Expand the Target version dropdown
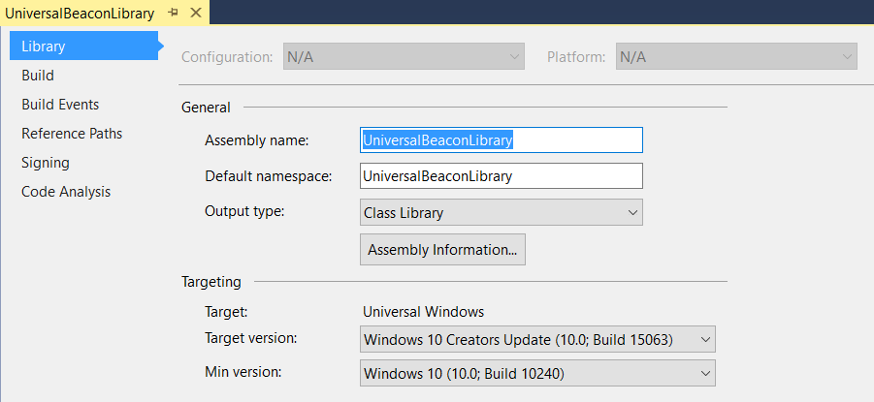This screenshot has height=402, width=874. pyautogui.click(x=537, y=339)
